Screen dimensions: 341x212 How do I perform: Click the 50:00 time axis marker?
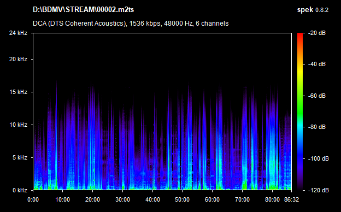182,199
